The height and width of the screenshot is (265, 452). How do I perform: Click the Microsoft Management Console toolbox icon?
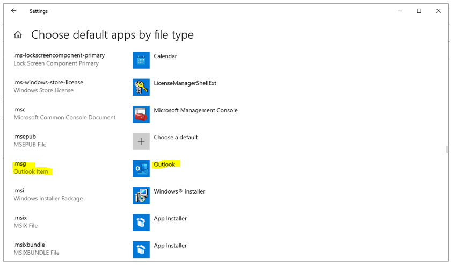[141, 114]
